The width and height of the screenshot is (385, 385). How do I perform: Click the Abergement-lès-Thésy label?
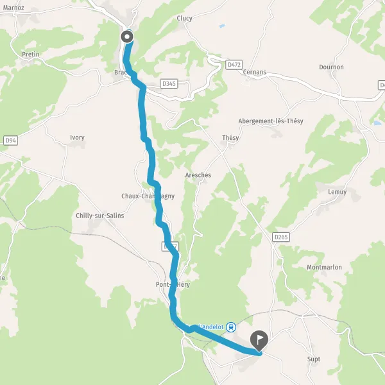pyautogui.click(x=271, y=121)
